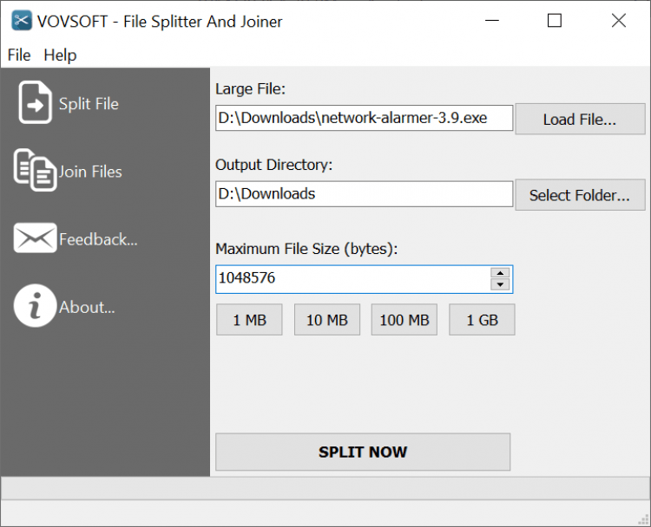
Task: Decrease file size with the down spinner arrow
Action: point(500,284)
